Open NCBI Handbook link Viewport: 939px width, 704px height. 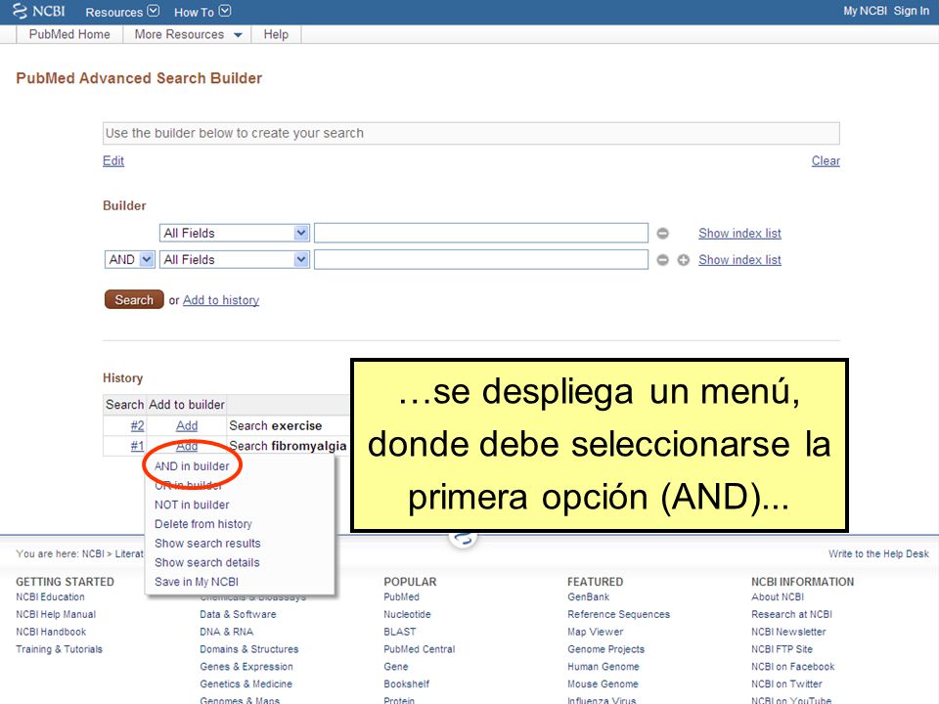point(51,632)
